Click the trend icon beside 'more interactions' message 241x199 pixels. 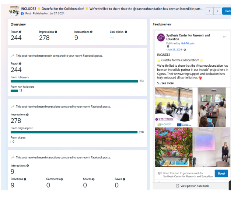pyautogui.click(x=13, y=157)
